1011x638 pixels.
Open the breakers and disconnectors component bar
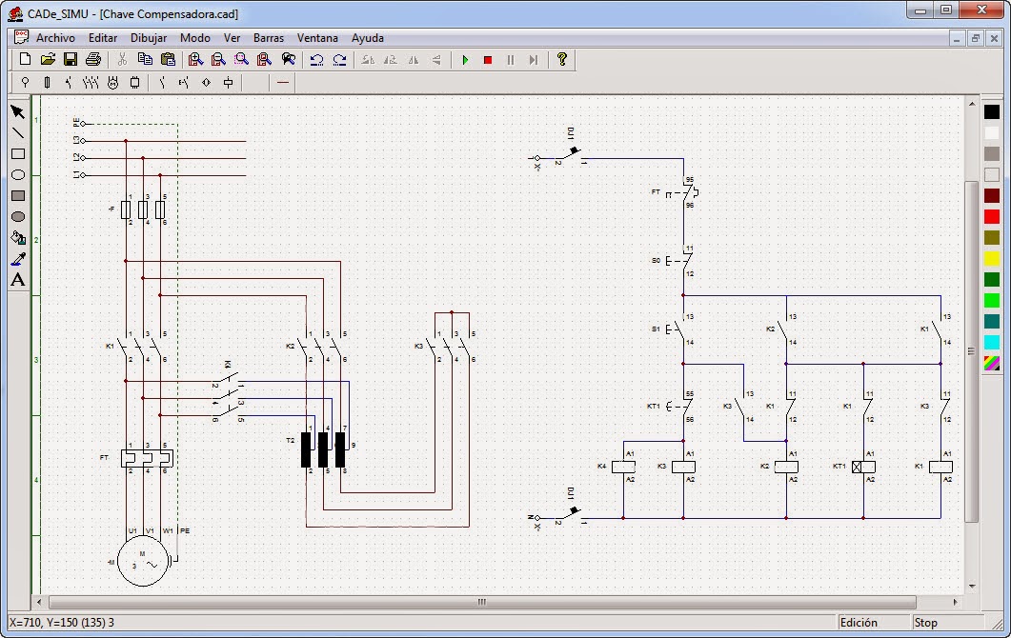tap(69, 82)
